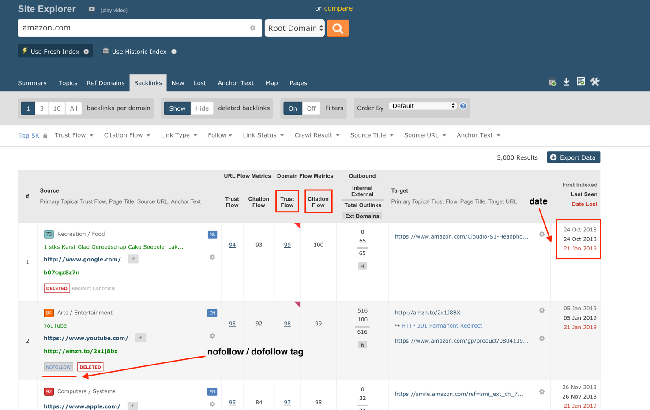Open the Root Domain scope dropdown
Image resolution: width=650 pixels, height=410 pixels.
pyautogui.click(x=295, y=28)
